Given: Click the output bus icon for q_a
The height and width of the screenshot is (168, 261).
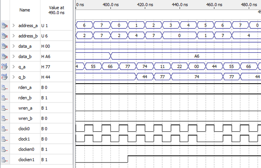Looking at the screenshot, I should pyautogui.click(x=5, y=66).
